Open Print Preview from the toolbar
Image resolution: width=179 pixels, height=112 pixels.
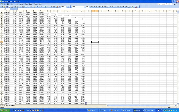click(x=17, y=7)
